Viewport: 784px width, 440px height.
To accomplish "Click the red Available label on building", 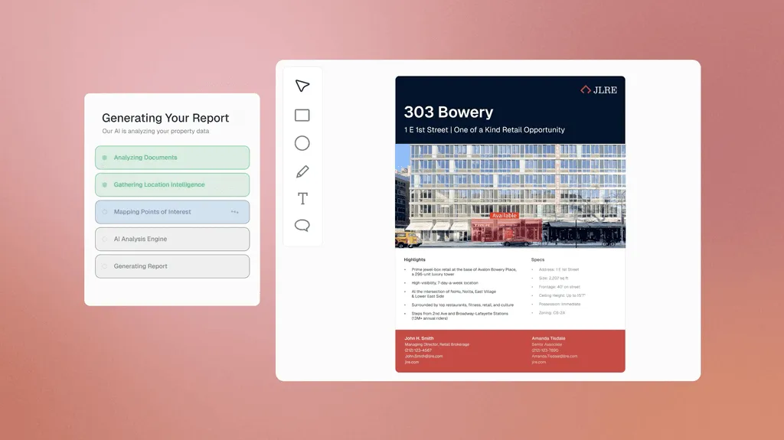I will click(x=504, y=216).
